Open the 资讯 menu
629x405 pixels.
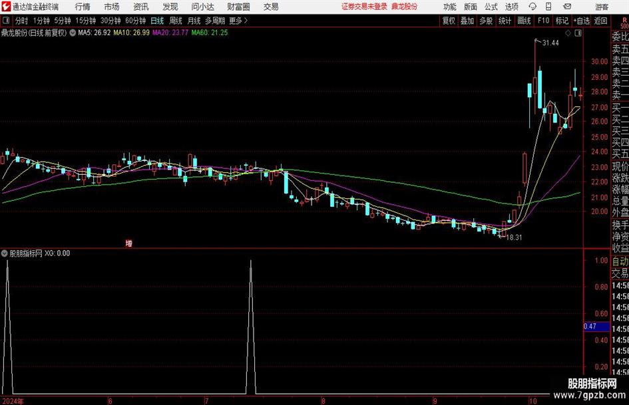click(141, 7)
